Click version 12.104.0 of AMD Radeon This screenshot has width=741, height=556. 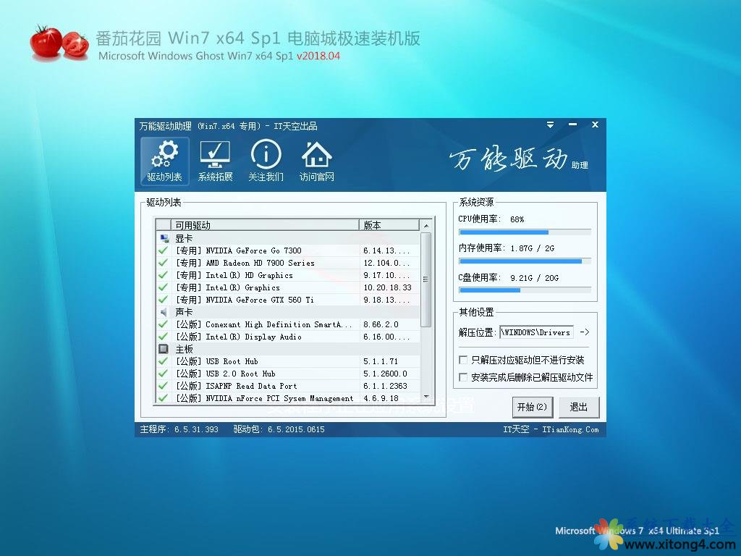(386, 263)
